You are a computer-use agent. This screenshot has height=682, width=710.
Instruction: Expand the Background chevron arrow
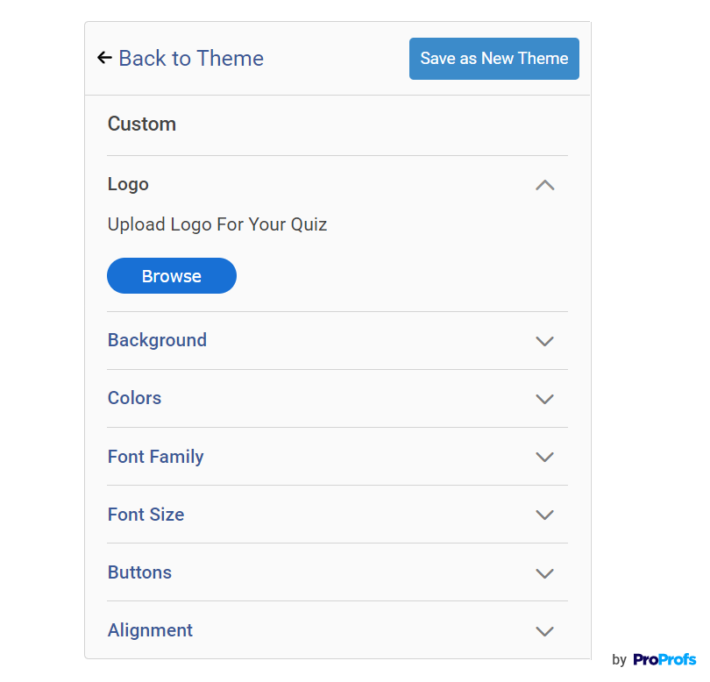click(545, 341)
